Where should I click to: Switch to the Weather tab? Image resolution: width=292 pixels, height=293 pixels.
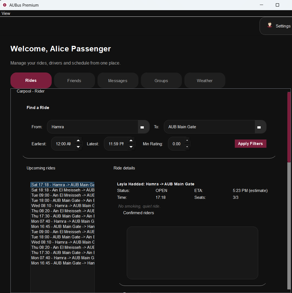(x=205, y=80)
